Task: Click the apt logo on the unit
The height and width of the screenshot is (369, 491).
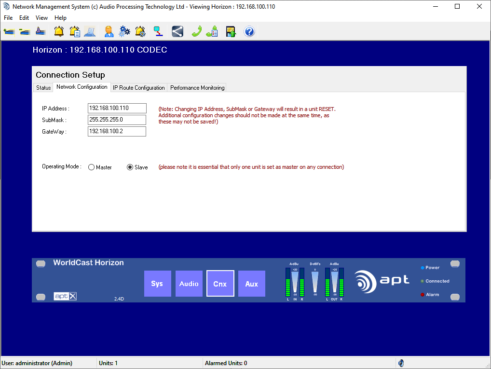Action: point(382,281)
